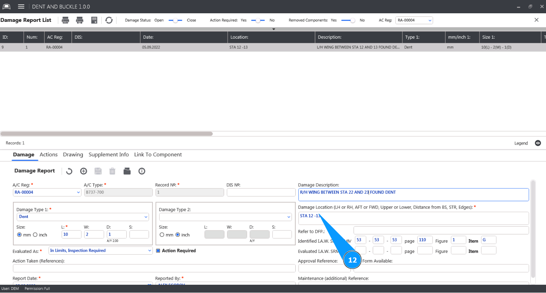Refresh the Damage Report List
546x293 pixels.
pyautogui.click(x=109, y=20)
